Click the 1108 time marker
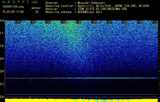 124,22
